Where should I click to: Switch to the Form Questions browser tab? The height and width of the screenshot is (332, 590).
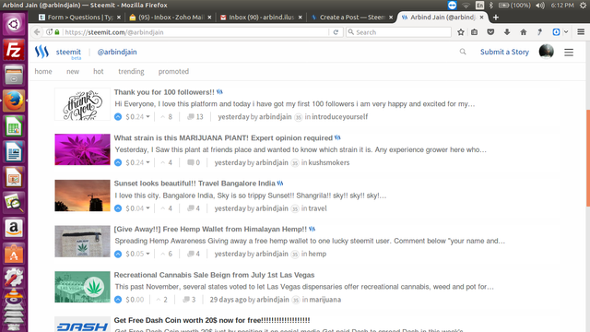tap(79, 18)
